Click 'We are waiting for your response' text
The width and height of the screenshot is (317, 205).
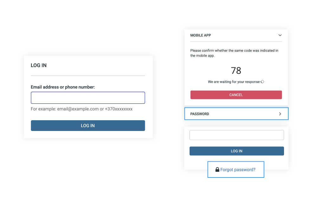tap(234, 82)
